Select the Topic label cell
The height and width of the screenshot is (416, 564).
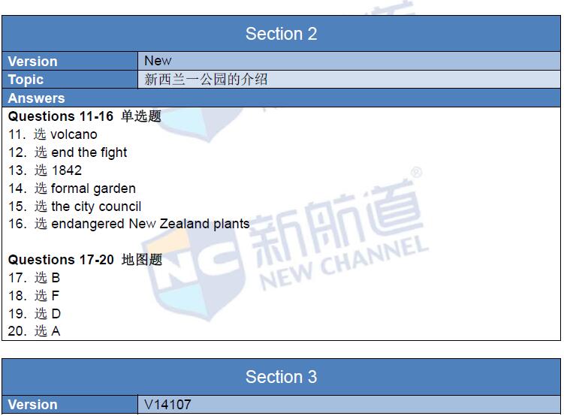(x=70, y=80)
